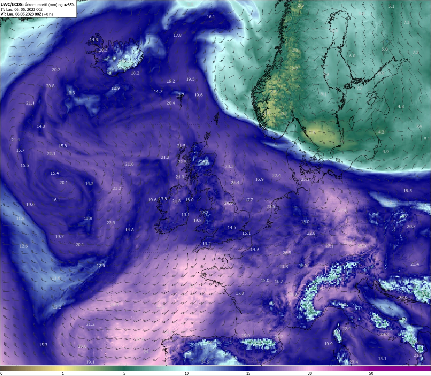
Task: Click the 6.0 value over Sweden
Action: click(x=352, y=56)
